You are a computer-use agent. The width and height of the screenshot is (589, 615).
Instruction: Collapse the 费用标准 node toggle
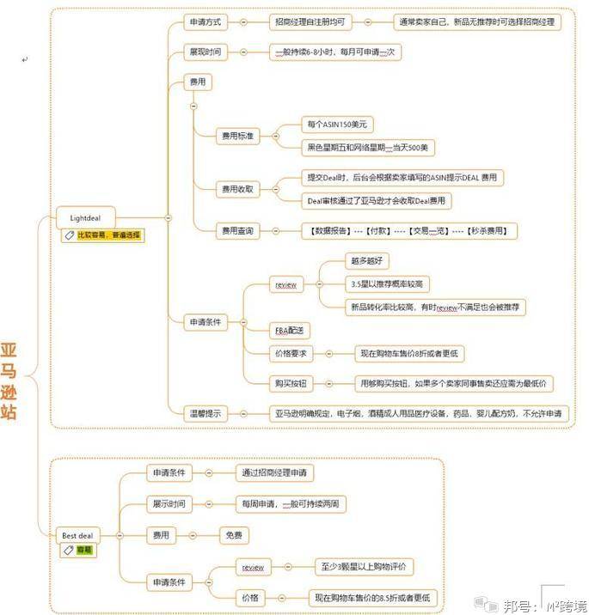click(276, 136)
